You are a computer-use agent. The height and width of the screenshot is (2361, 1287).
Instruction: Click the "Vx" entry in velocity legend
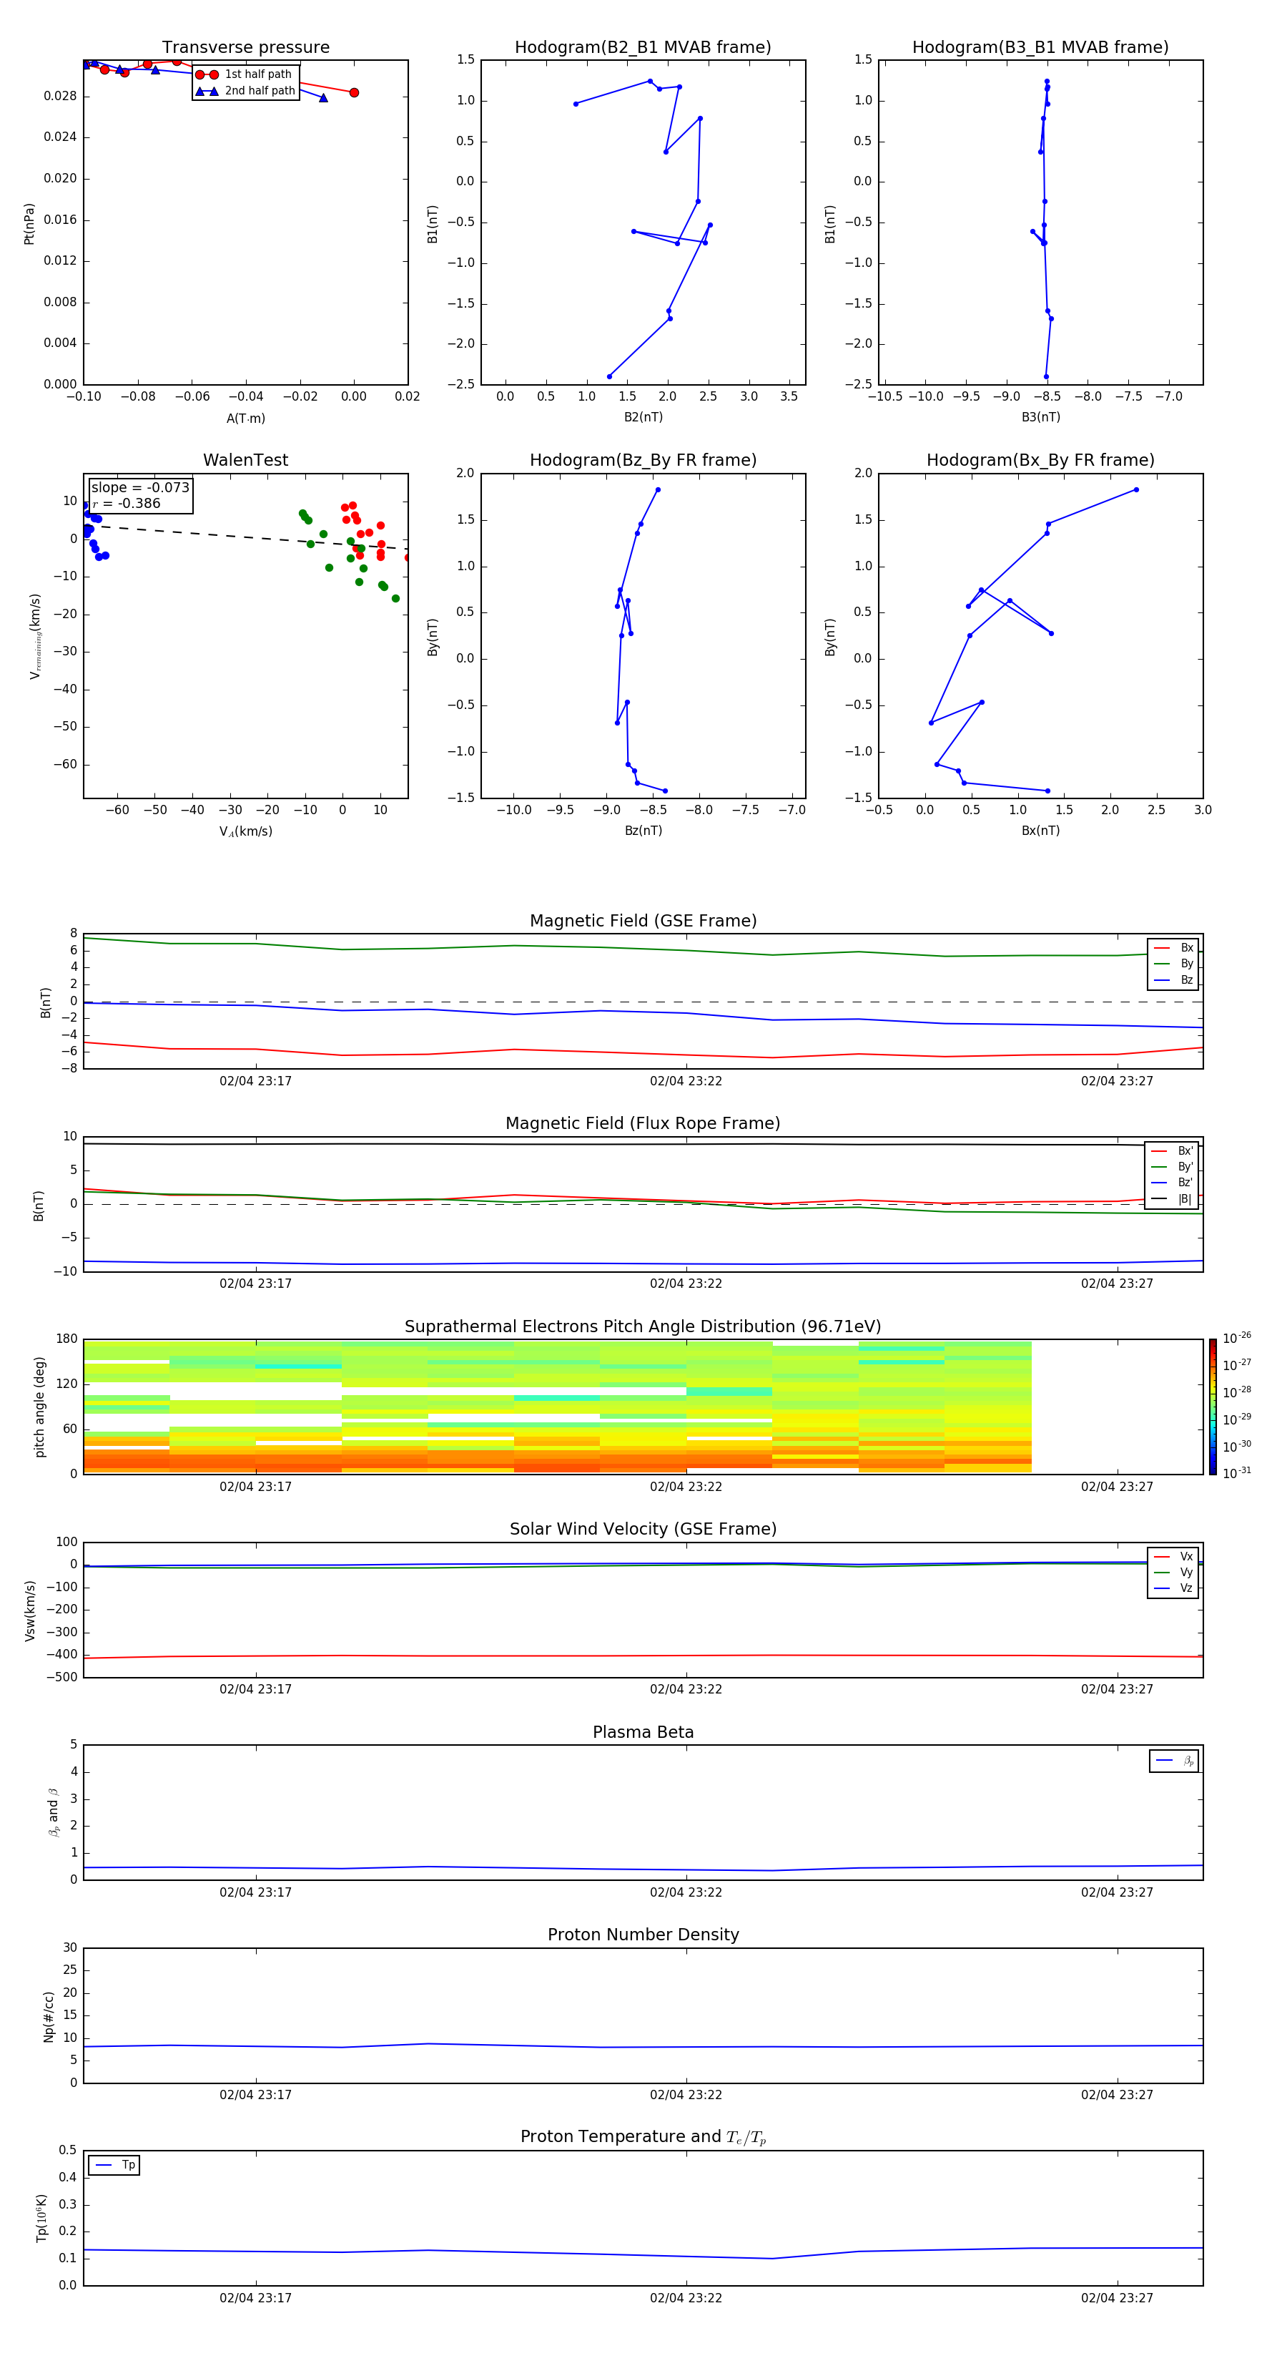point(1173,1556)
